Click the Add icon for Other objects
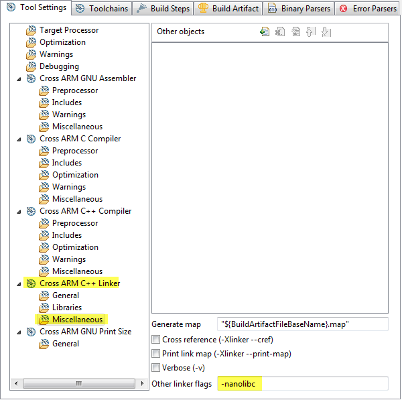This screenshot has height=400, width=402. coord(265,32)
